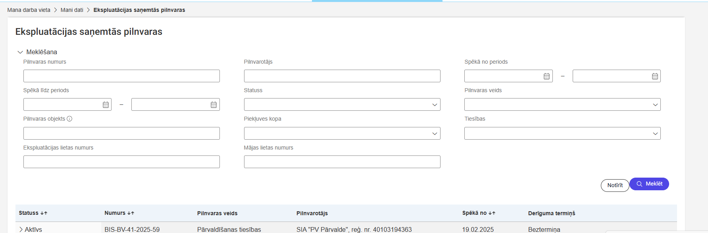
Task: Collapse the Meklēšana search section
Action: pyautogui.click(x=20, y=52)
